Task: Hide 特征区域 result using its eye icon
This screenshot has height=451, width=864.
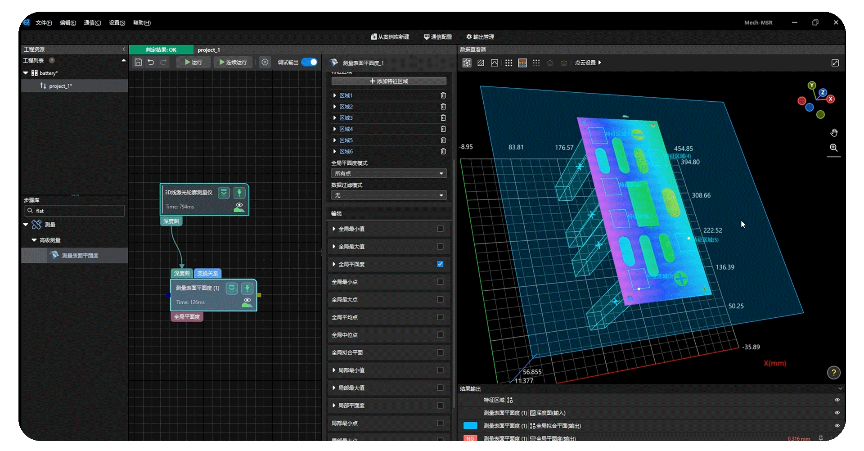Action: pyautogui.click(x=837, y=400)
